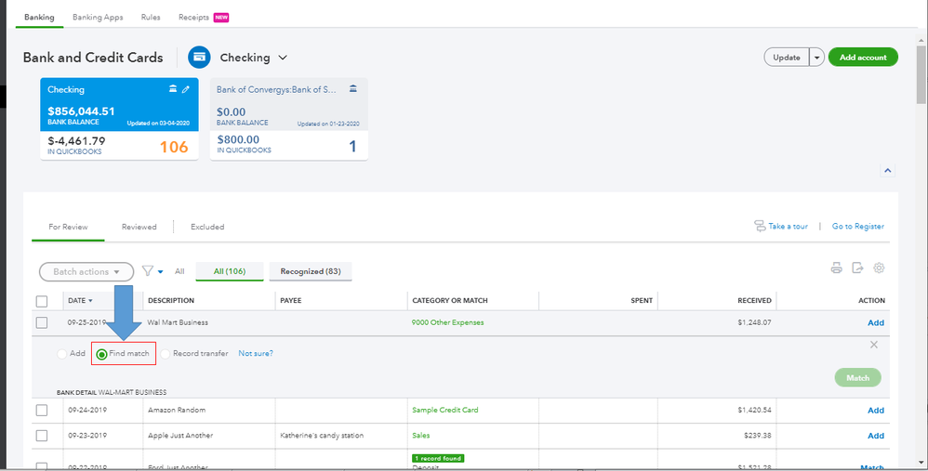
Task: Click the edit pencil on Checking card
Action: pyautogui.click(x=186, y=89)
